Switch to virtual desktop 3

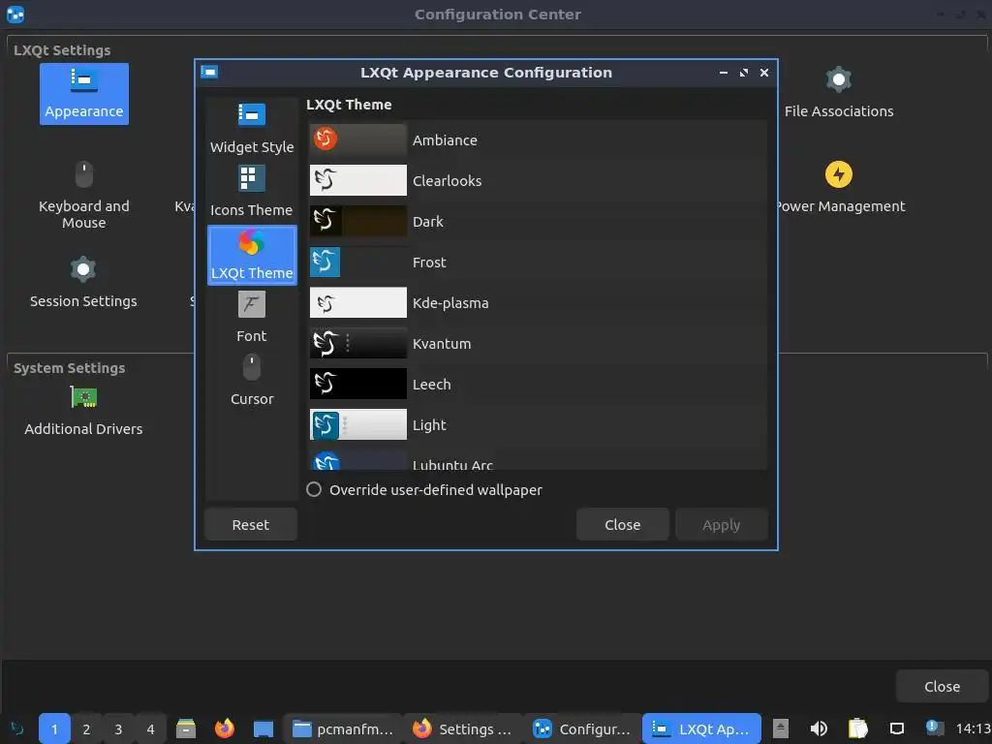click(118, 728)
